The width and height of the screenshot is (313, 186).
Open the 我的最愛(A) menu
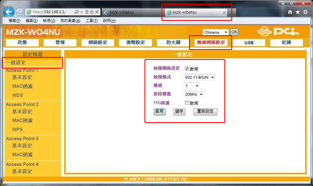pyautogui.click(x=70, y=21)
